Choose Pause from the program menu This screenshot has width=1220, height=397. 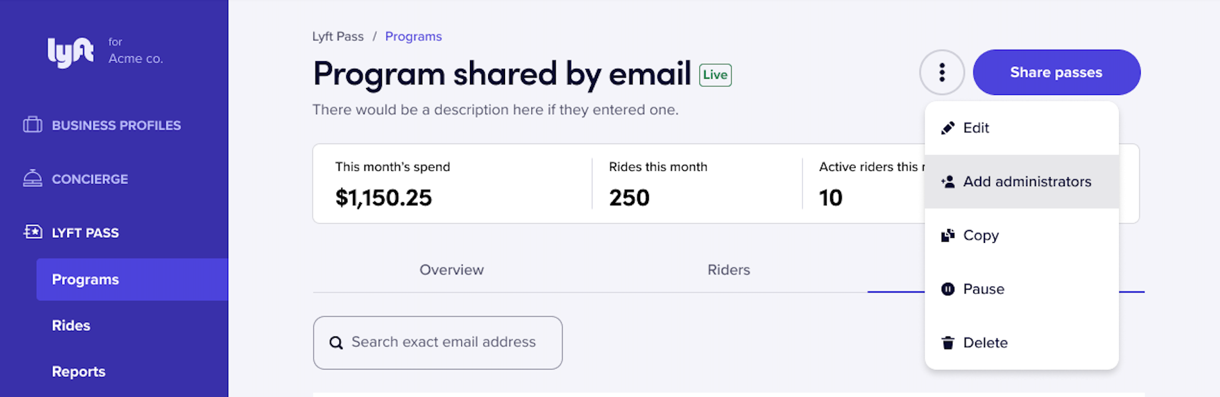[984, 288]
